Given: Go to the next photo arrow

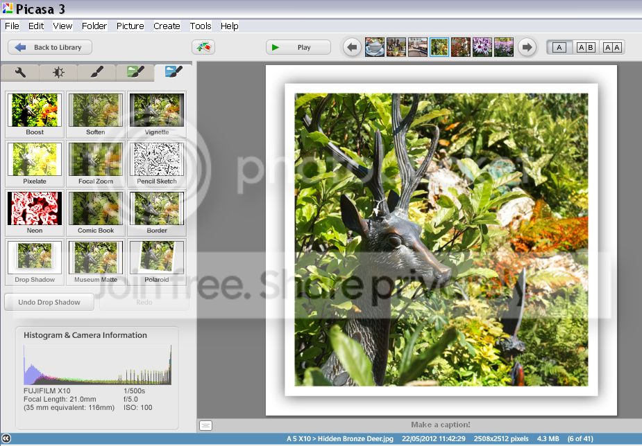Looking at the screenshot, I should pos(527,47).
